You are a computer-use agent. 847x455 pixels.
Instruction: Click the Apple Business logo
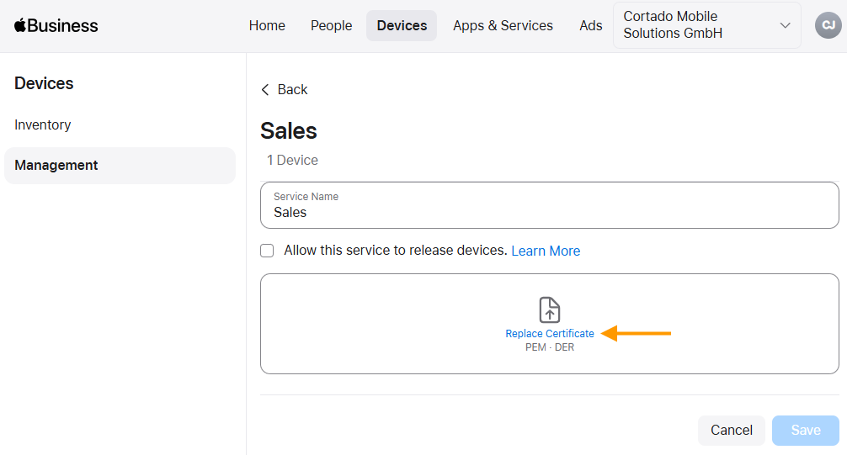(x=56, y=25)
